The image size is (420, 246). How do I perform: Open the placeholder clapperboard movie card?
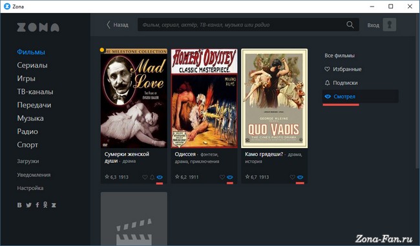[x=134, y=218]
